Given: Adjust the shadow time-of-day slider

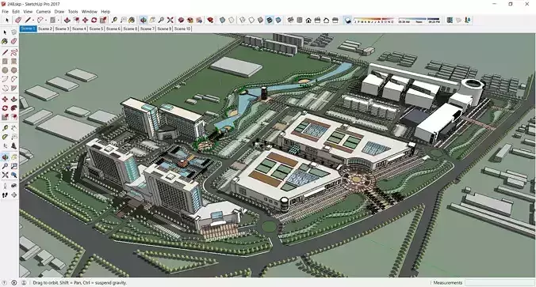Looking at the screenshot, I should pos(419,20).
